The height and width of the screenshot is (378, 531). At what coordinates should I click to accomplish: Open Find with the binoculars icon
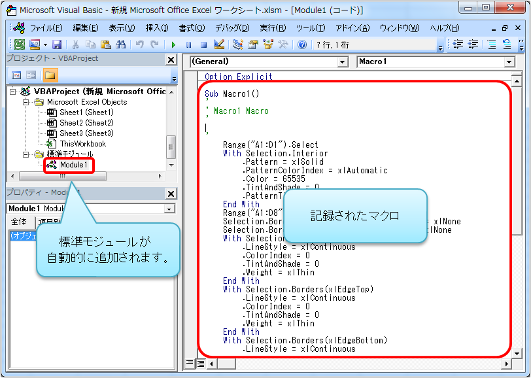click(120, 44)
